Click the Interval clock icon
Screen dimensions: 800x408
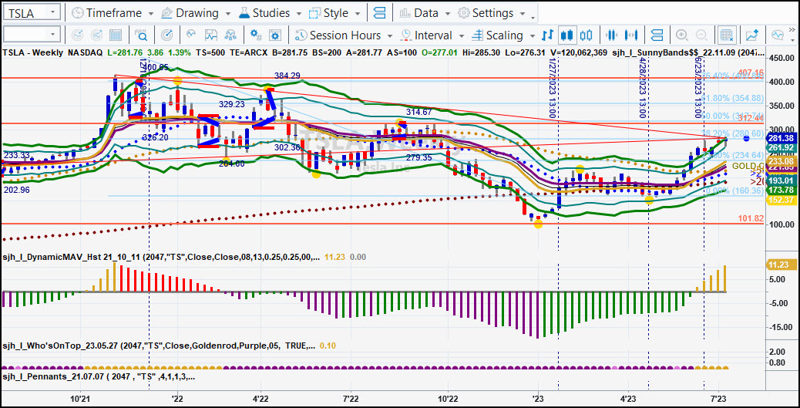click(406, 35)
